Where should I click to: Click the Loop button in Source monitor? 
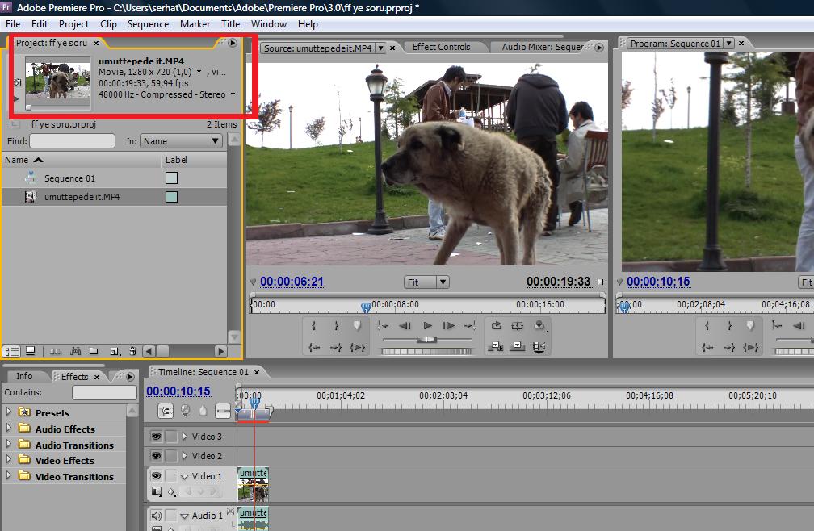(496, 326)
